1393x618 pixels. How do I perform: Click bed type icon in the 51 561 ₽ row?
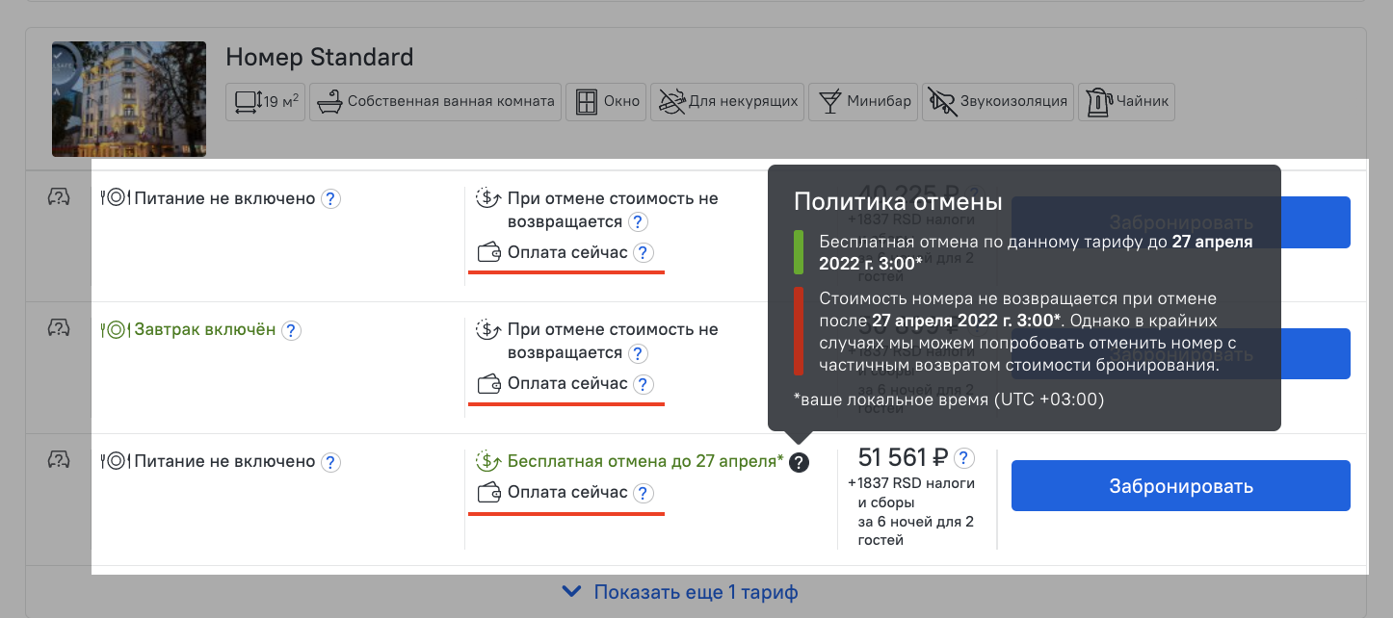coord(59,460)
